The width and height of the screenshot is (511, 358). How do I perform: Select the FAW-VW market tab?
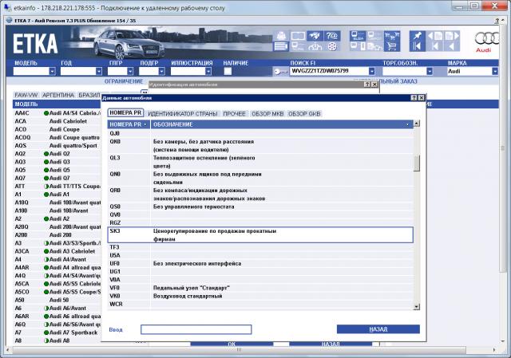(x=26, y=95)
